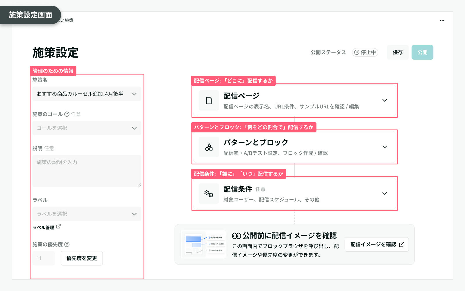Open the three-dot more options menu

[x=442, y=20]
